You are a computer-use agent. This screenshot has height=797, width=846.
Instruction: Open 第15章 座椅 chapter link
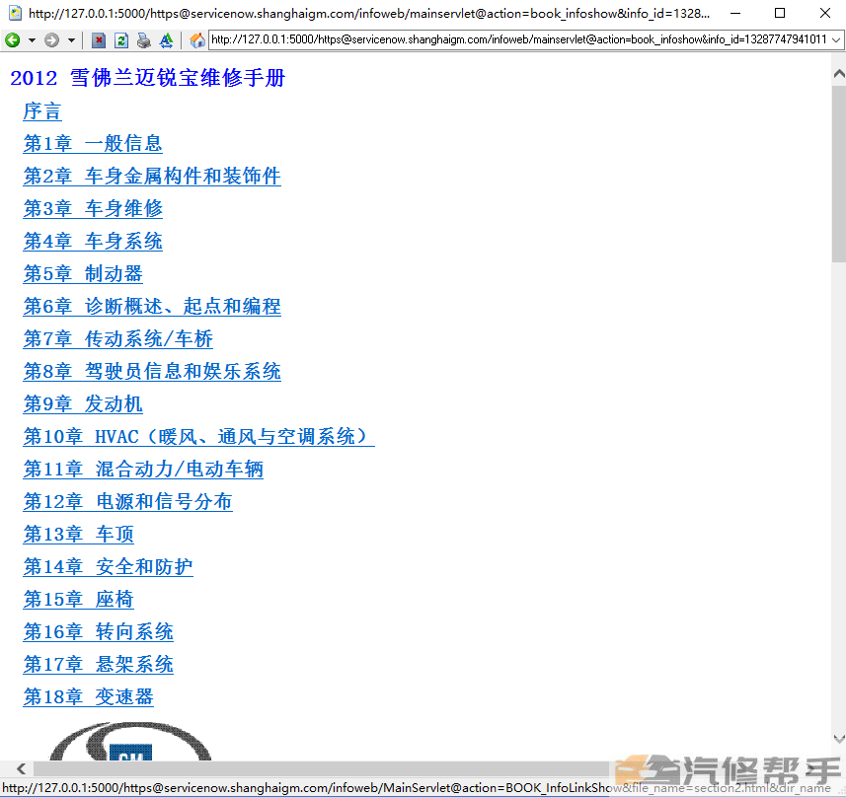pyautogui.click(x=79, y=600)
